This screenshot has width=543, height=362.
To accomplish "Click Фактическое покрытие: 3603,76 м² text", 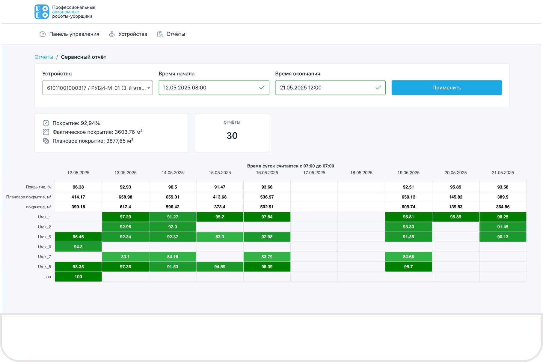I will coord(97,132).
